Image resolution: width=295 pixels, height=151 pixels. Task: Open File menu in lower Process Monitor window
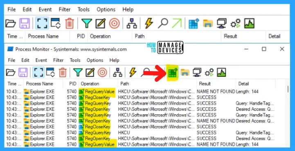tap(11, 60)
